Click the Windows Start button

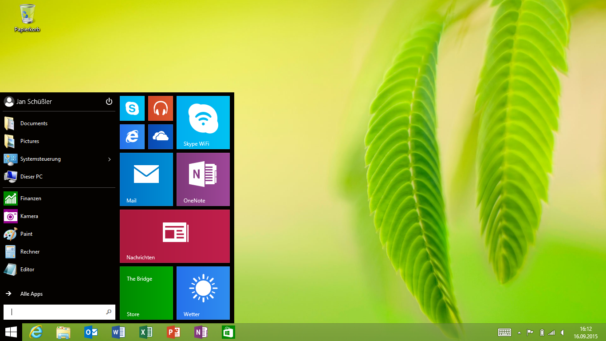11,332
